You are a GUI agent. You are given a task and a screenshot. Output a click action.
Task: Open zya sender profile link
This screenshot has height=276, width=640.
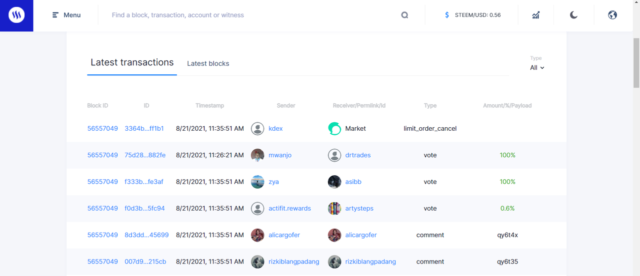273,182
